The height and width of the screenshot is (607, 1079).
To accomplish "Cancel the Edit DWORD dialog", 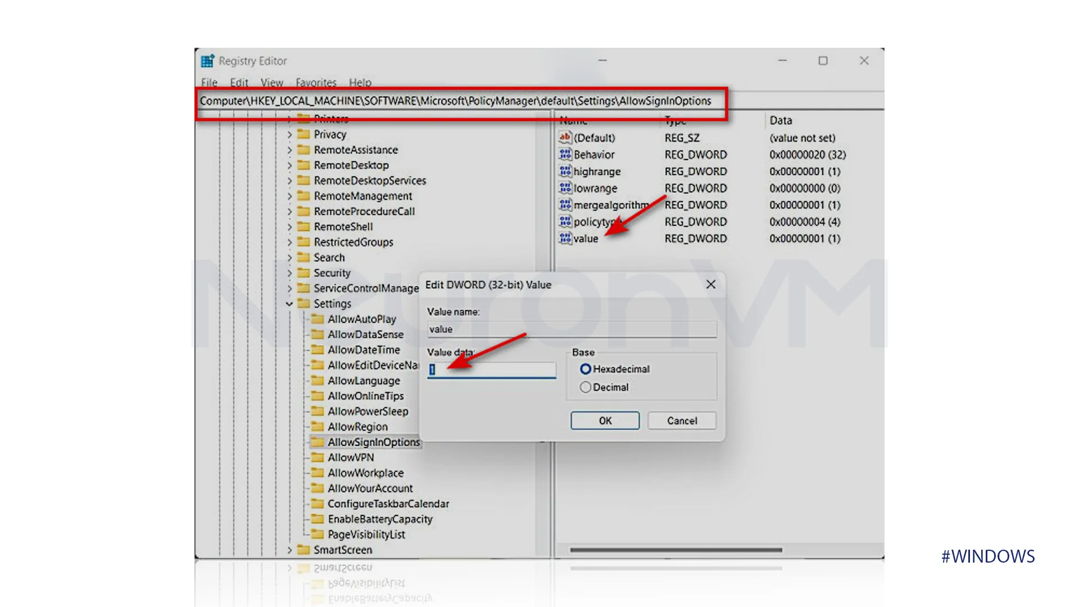I will point(682,420).
